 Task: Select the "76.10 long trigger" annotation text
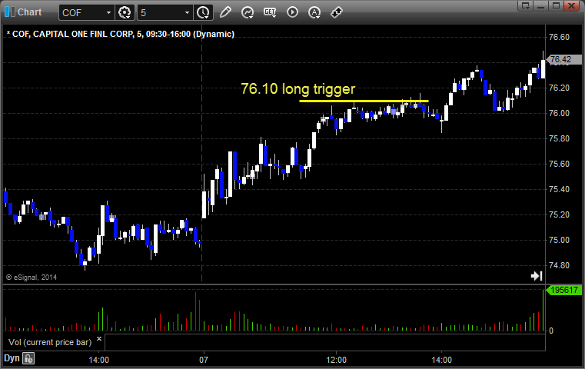coord(297,89)
